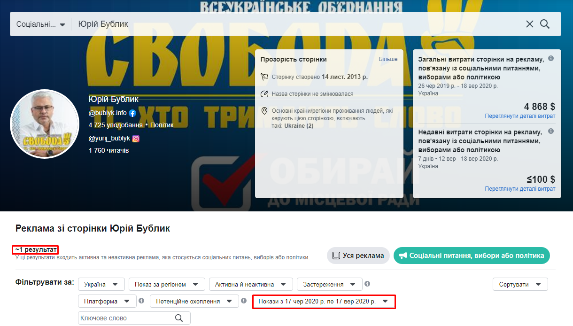The width and height of the screenshot is (573, 326).
Task: Click the @yurij_bublyk handle
Action: [x=109, y=139]
